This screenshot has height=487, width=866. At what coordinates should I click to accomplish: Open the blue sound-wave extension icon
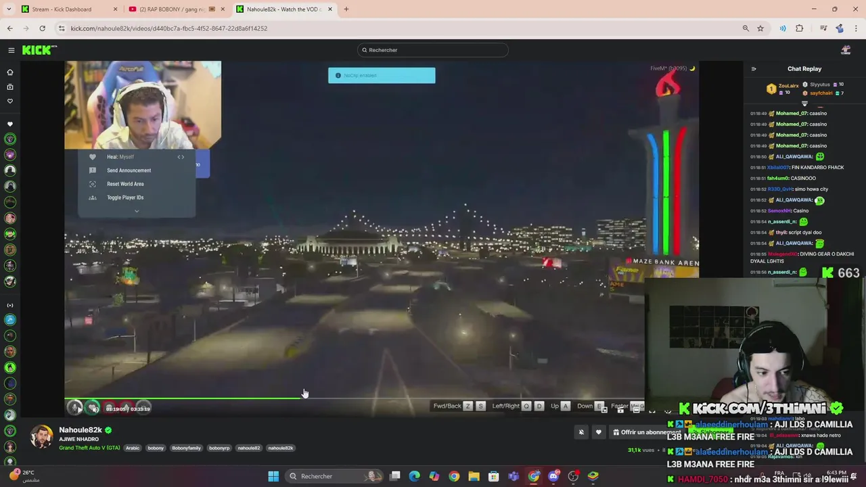click(x=783, y=28)
